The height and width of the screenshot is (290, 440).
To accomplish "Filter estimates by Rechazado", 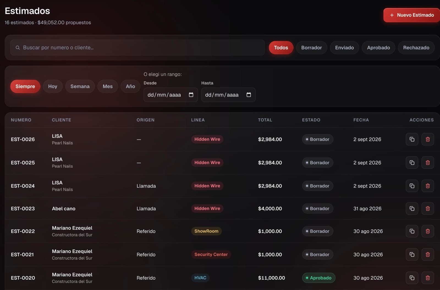I will point(416,48).
